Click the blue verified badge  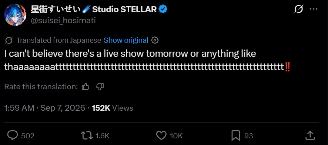click(x=163, y=9)
